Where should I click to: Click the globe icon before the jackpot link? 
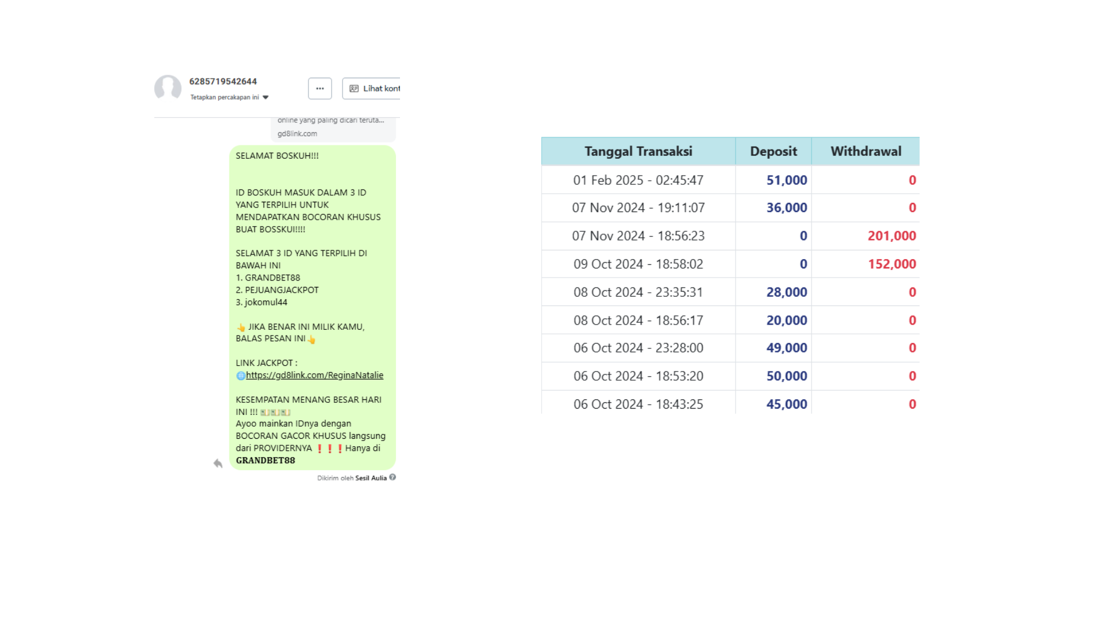241,376
